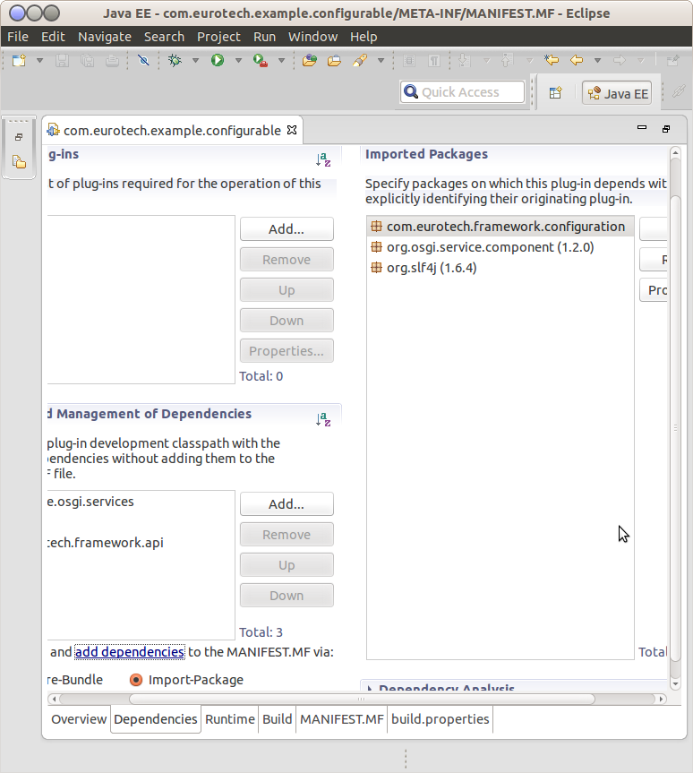Image resolution: width=693 pixels, height=773 pixels.
Task: Click the Previous Annotation arrow icon
Action: tap(507, 61)
